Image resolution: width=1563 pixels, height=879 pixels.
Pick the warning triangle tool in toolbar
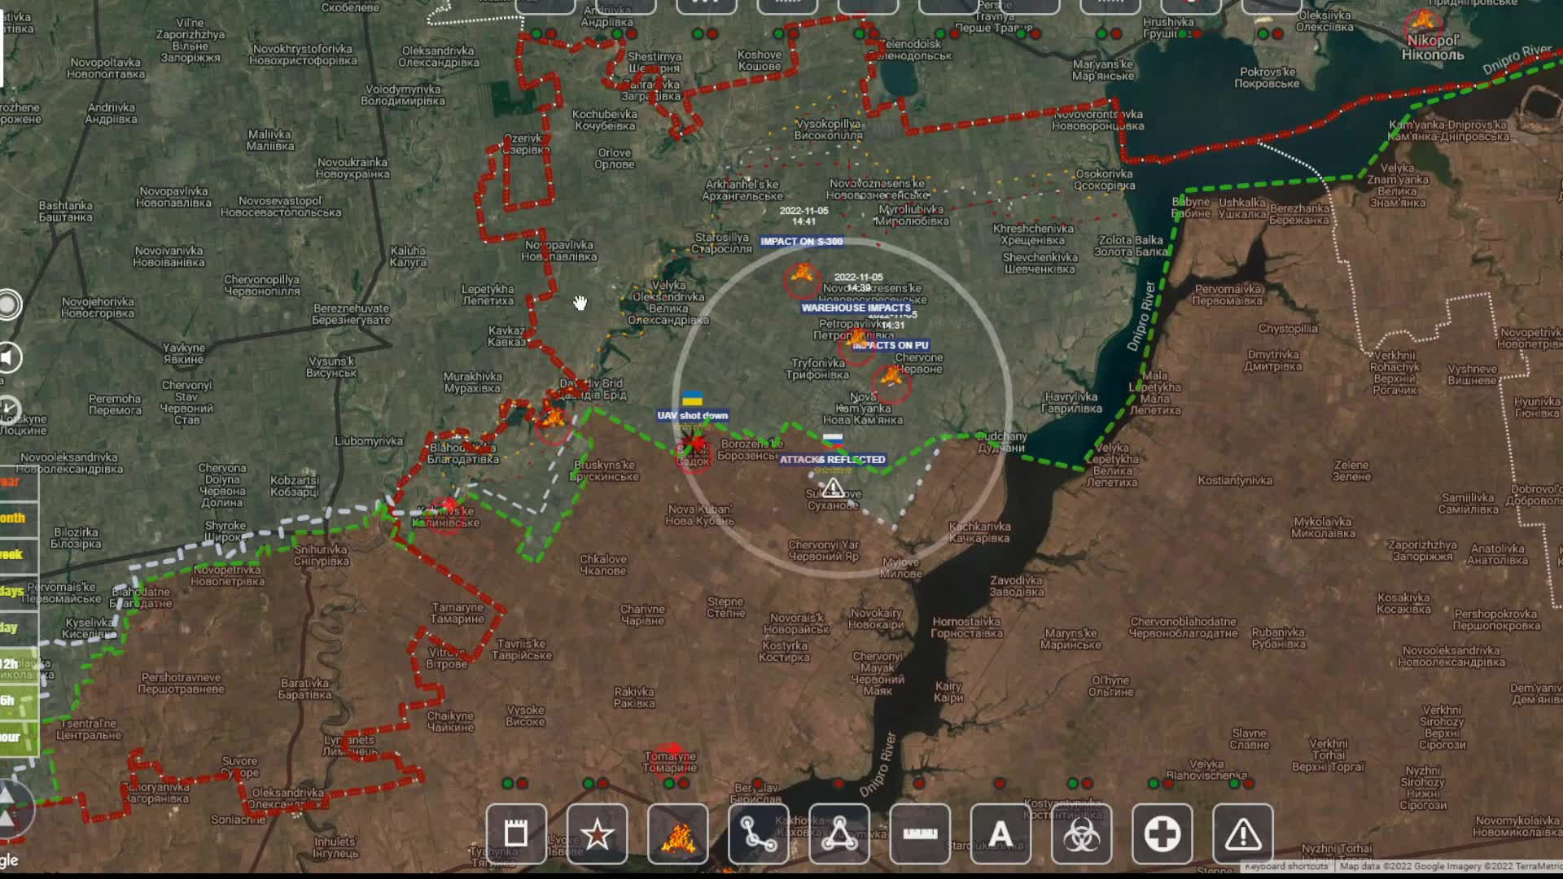point(1242,833)
